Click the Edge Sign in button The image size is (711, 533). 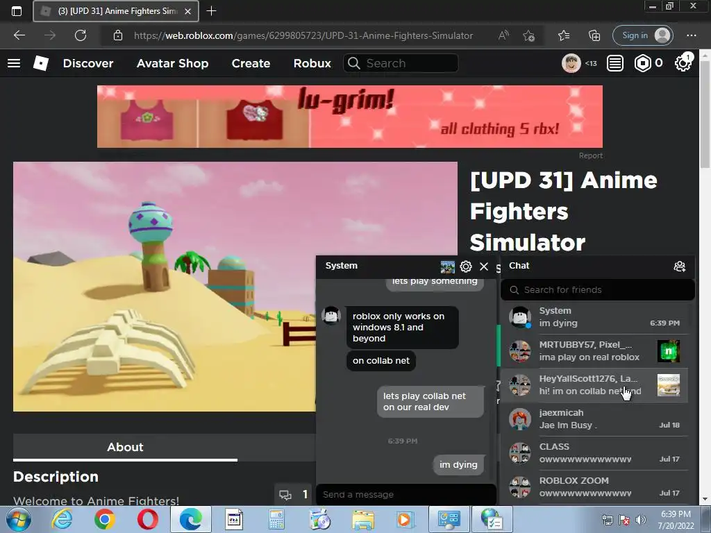click(x=642, y=35)
